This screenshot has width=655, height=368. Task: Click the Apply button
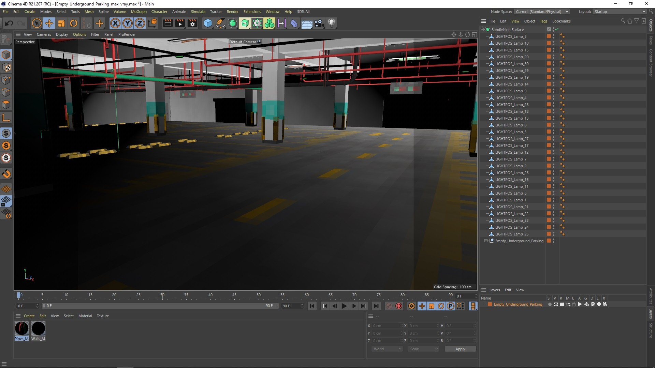pos(460,349)
